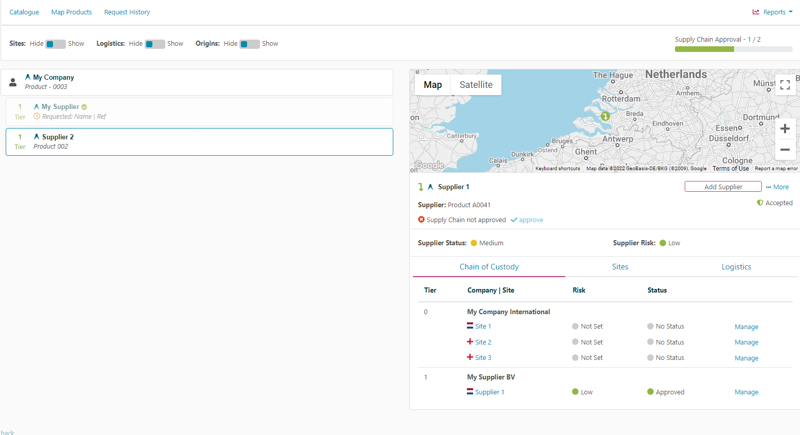Toggle the Logistics show/hide switch
The height and width of the screenshot is (435, 800).
[x=154, y=44]
